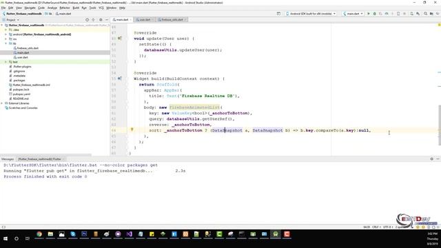441x248 pixels.
Task: Click the Cortana search circle on taskbar
Action: 17,238
